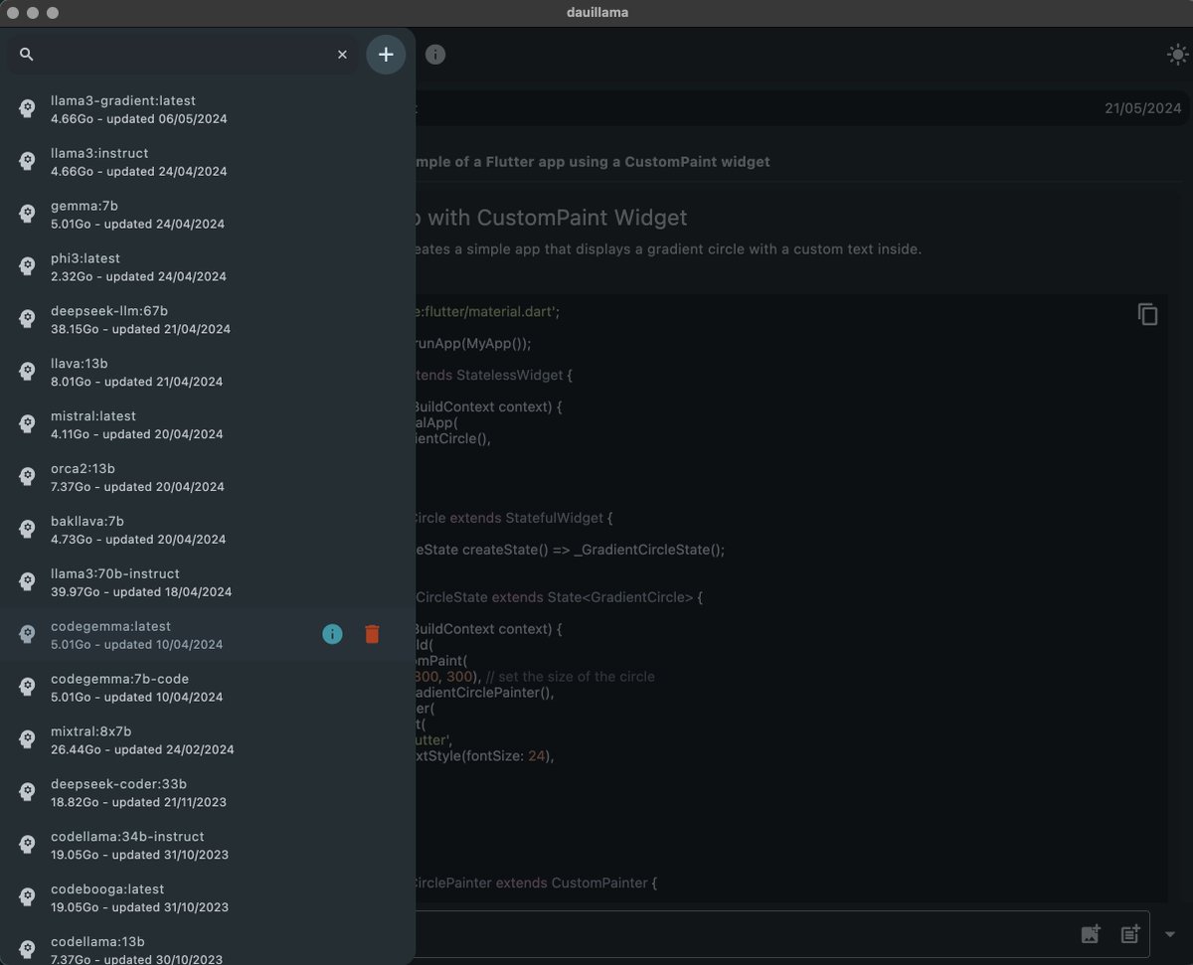
Task: Focus the model search input field
Action: [x=185, y=55]
